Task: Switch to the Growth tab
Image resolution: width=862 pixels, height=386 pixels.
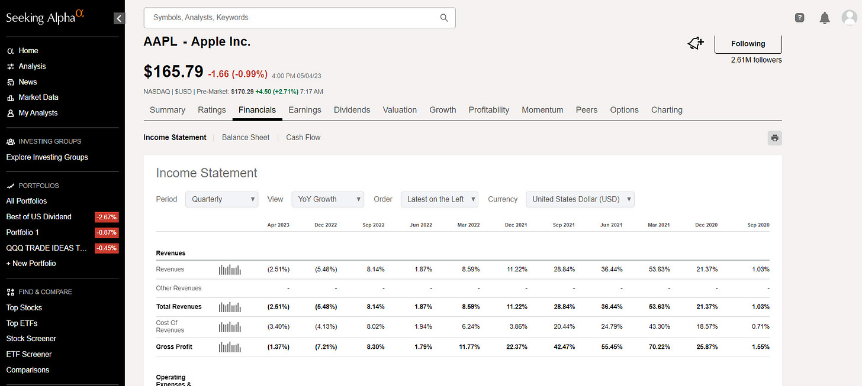Action: [x=443, y=110]
